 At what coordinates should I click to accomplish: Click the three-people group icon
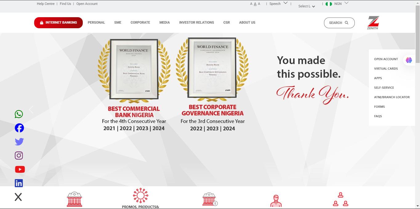pos(341,199)
